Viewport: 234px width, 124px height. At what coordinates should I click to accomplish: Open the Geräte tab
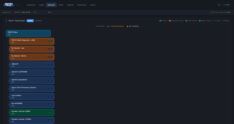[41, 5]
